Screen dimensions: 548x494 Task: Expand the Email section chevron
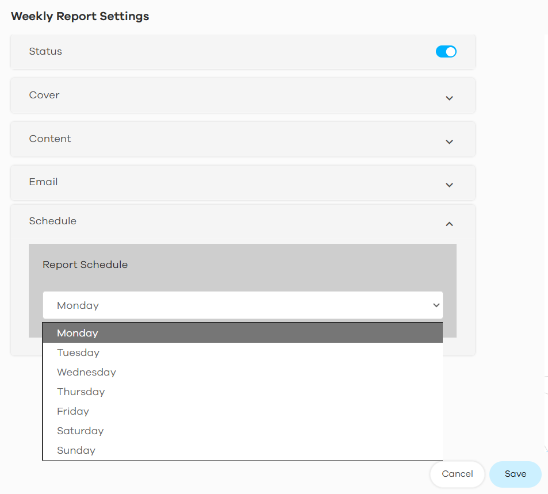pyautogui.click(x=449, y=185)
